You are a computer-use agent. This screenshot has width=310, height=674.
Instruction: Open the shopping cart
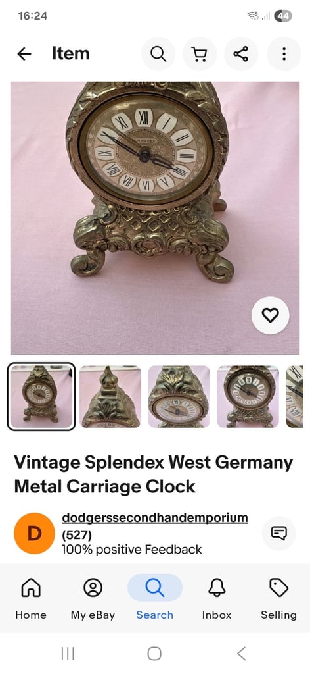click(x=200, y=54)
